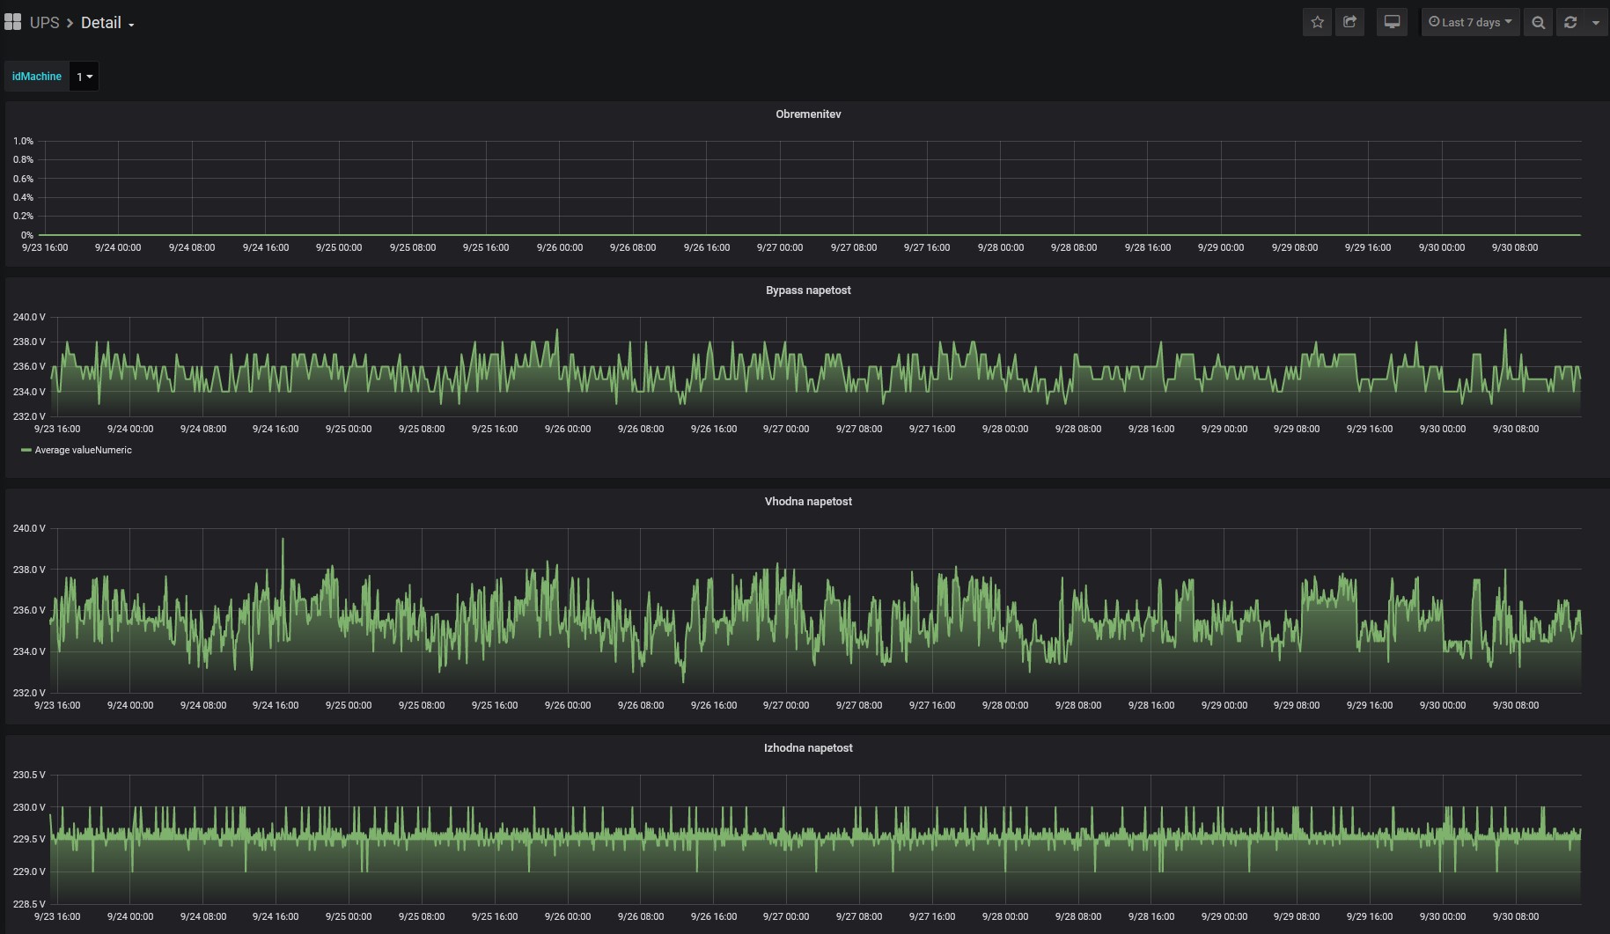Toggle the Average valueNumeric legend series
Screen dimensions: 1610x934
[x=83, y=450]
